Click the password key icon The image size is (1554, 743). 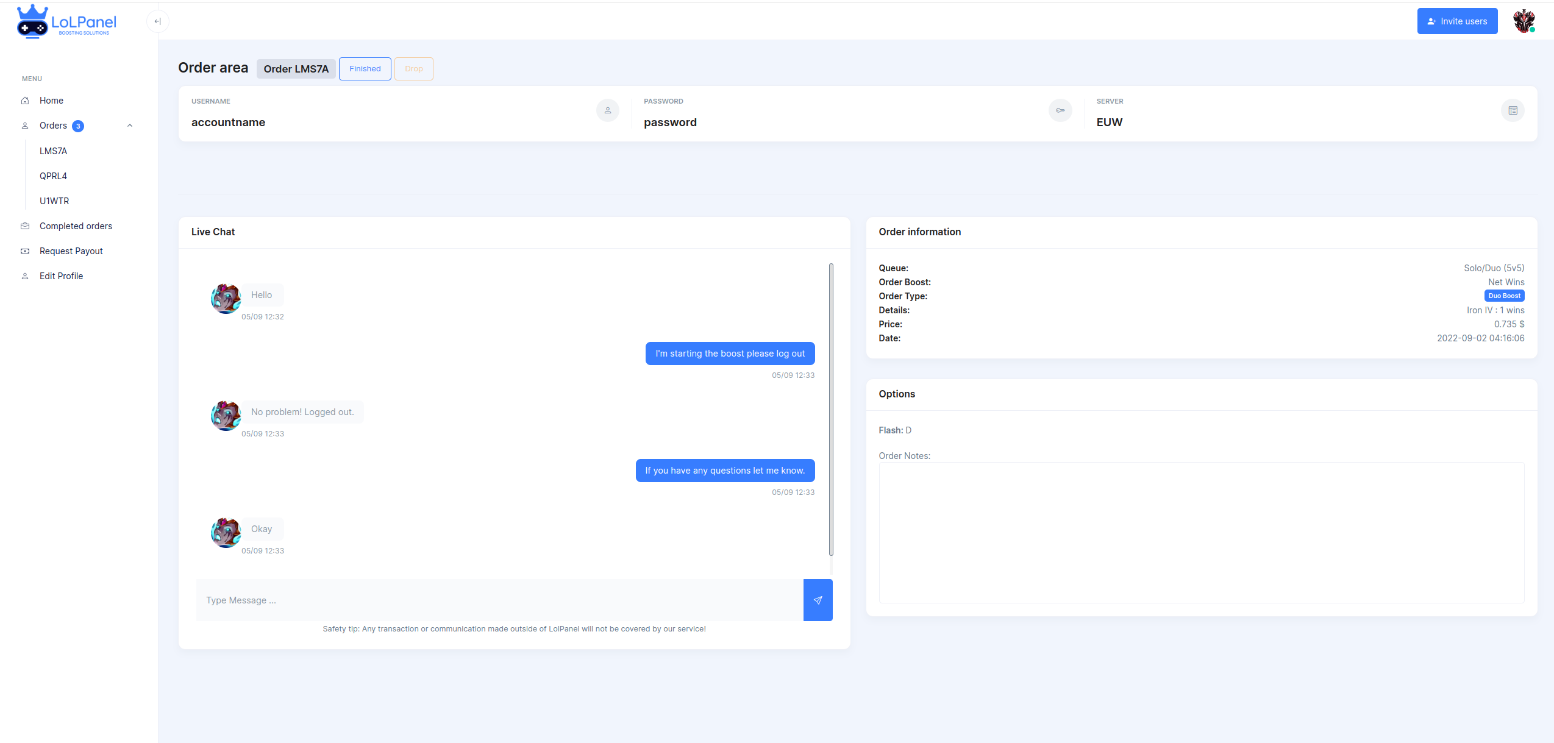(1060, 110)
